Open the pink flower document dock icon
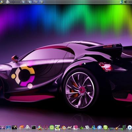 click(76, 127)
